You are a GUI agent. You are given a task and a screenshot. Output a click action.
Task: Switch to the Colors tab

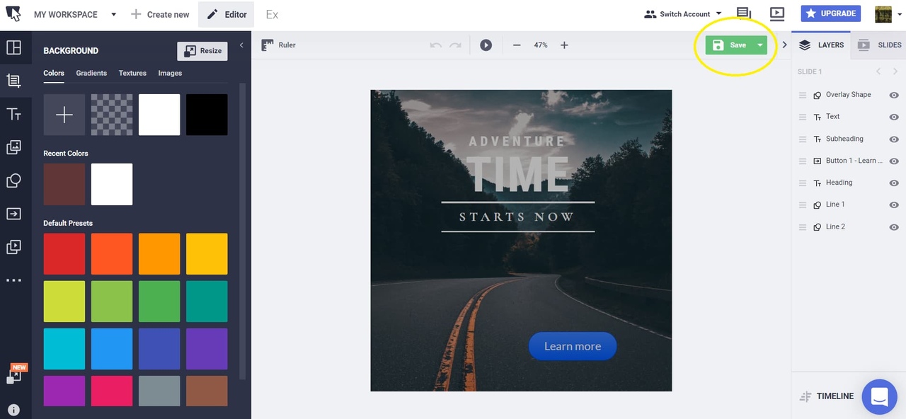pos(54,73)
